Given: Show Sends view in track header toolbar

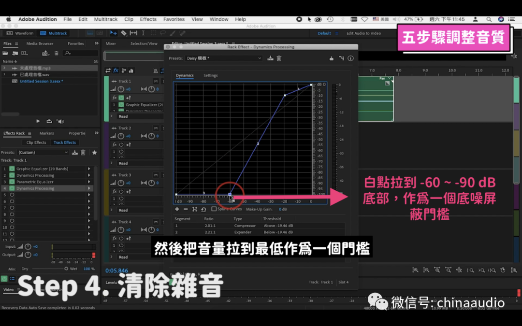Looking at the screenshot, I should tap(124, 71).
